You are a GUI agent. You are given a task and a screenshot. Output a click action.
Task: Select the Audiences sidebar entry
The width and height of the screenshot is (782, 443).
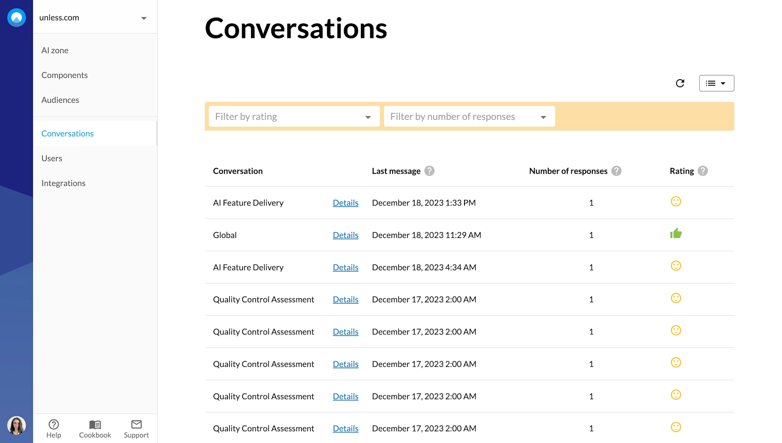click(x=60, y=100)
